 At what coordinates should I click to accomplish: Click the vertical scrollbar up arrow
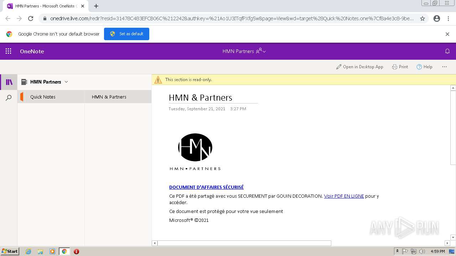coord(453,88)
